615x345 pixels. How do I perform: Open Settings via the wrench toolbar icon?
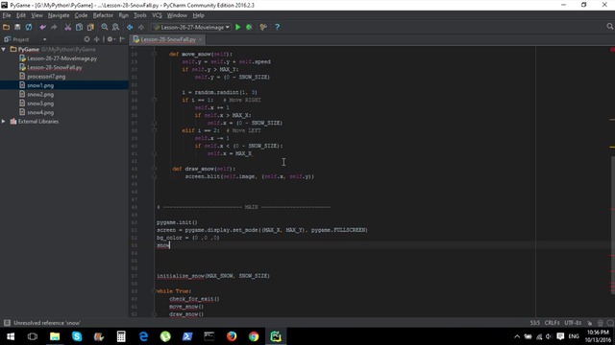[263, 27]
